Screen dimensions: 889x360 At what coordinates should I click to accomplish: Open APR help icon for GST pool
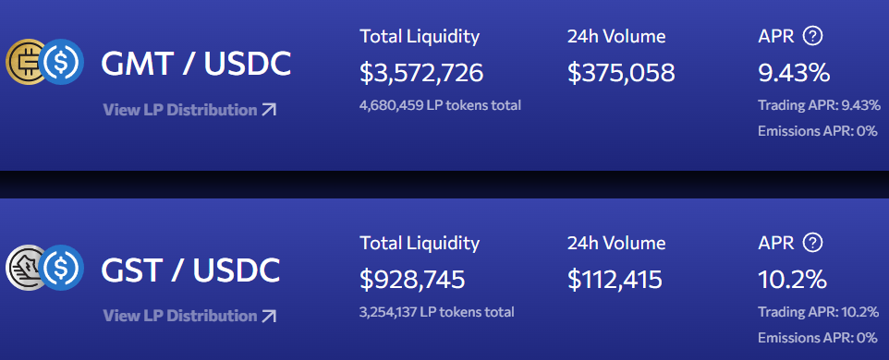[x=812, y=243]
